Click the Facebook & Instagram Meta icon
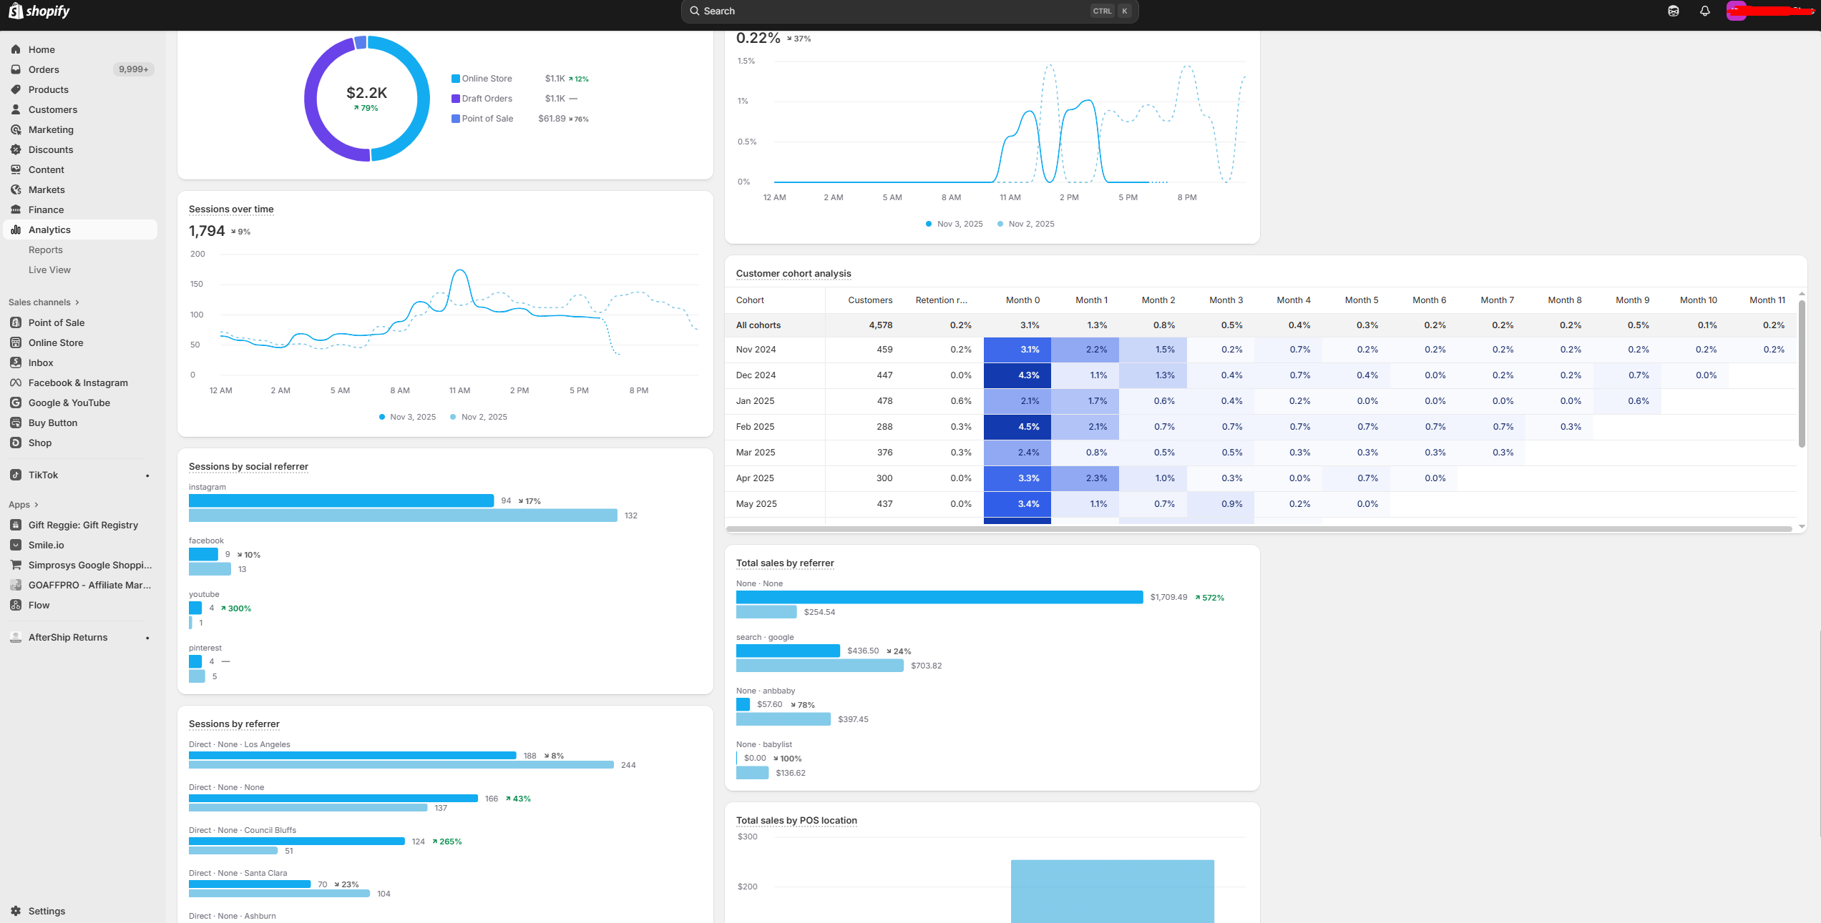Image resolution: width=1821 pixels, height=923 pixels. point(16,382)
